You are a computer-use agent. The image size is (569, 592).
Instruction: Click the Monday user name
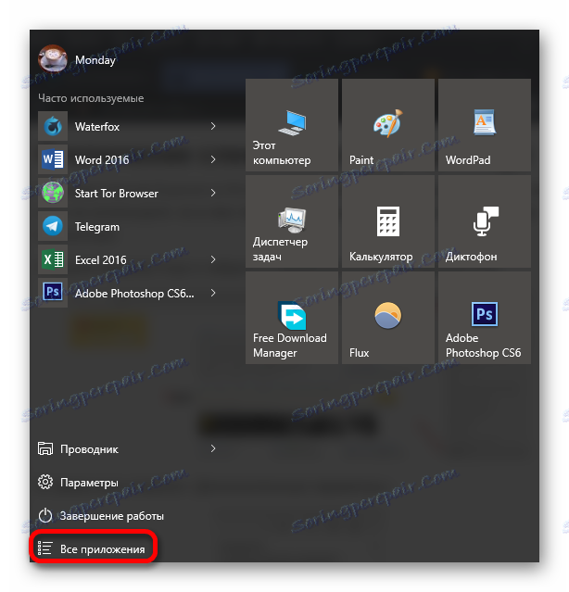coord(95,60)
